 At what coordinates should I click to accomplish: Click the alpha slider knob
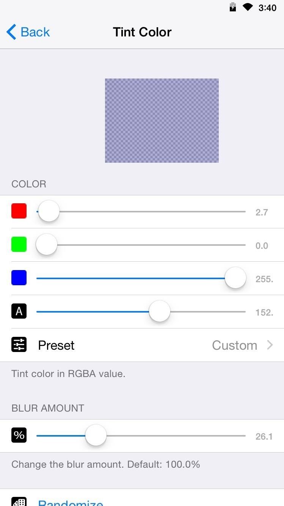click(160, 311)
